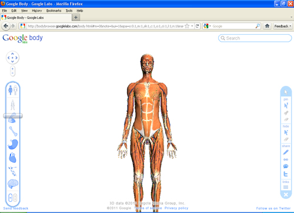Open the File menu
Viewport: 294px width, 213px height.
[x=5, y=11]
